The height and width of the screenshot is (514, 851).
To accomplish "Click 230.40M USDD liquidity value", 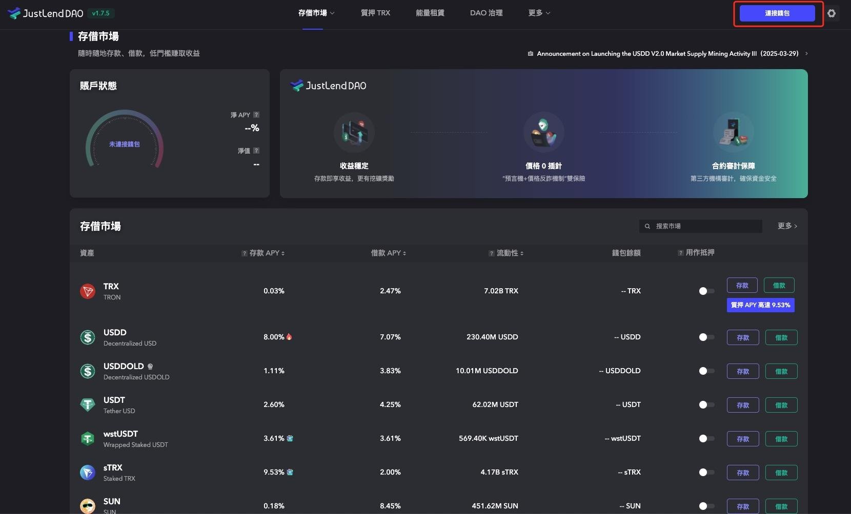I will coord(492,337).
